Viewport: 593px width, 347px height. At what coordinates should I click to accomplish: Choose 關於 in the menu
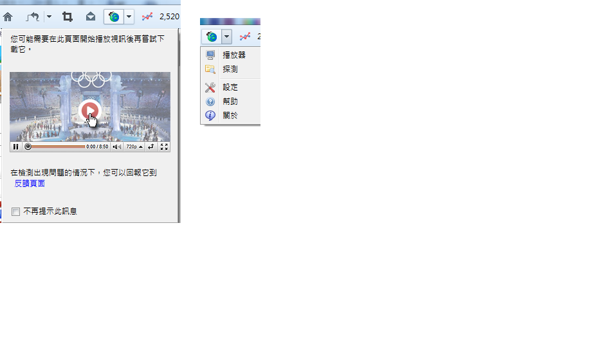click(231, 115)
